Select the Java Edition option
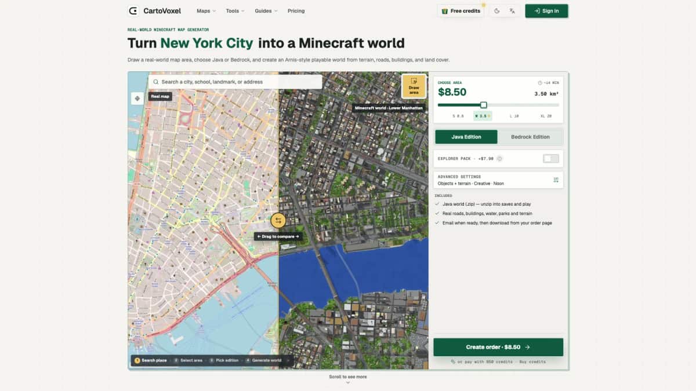696x391 pixels. click(466, 137)
